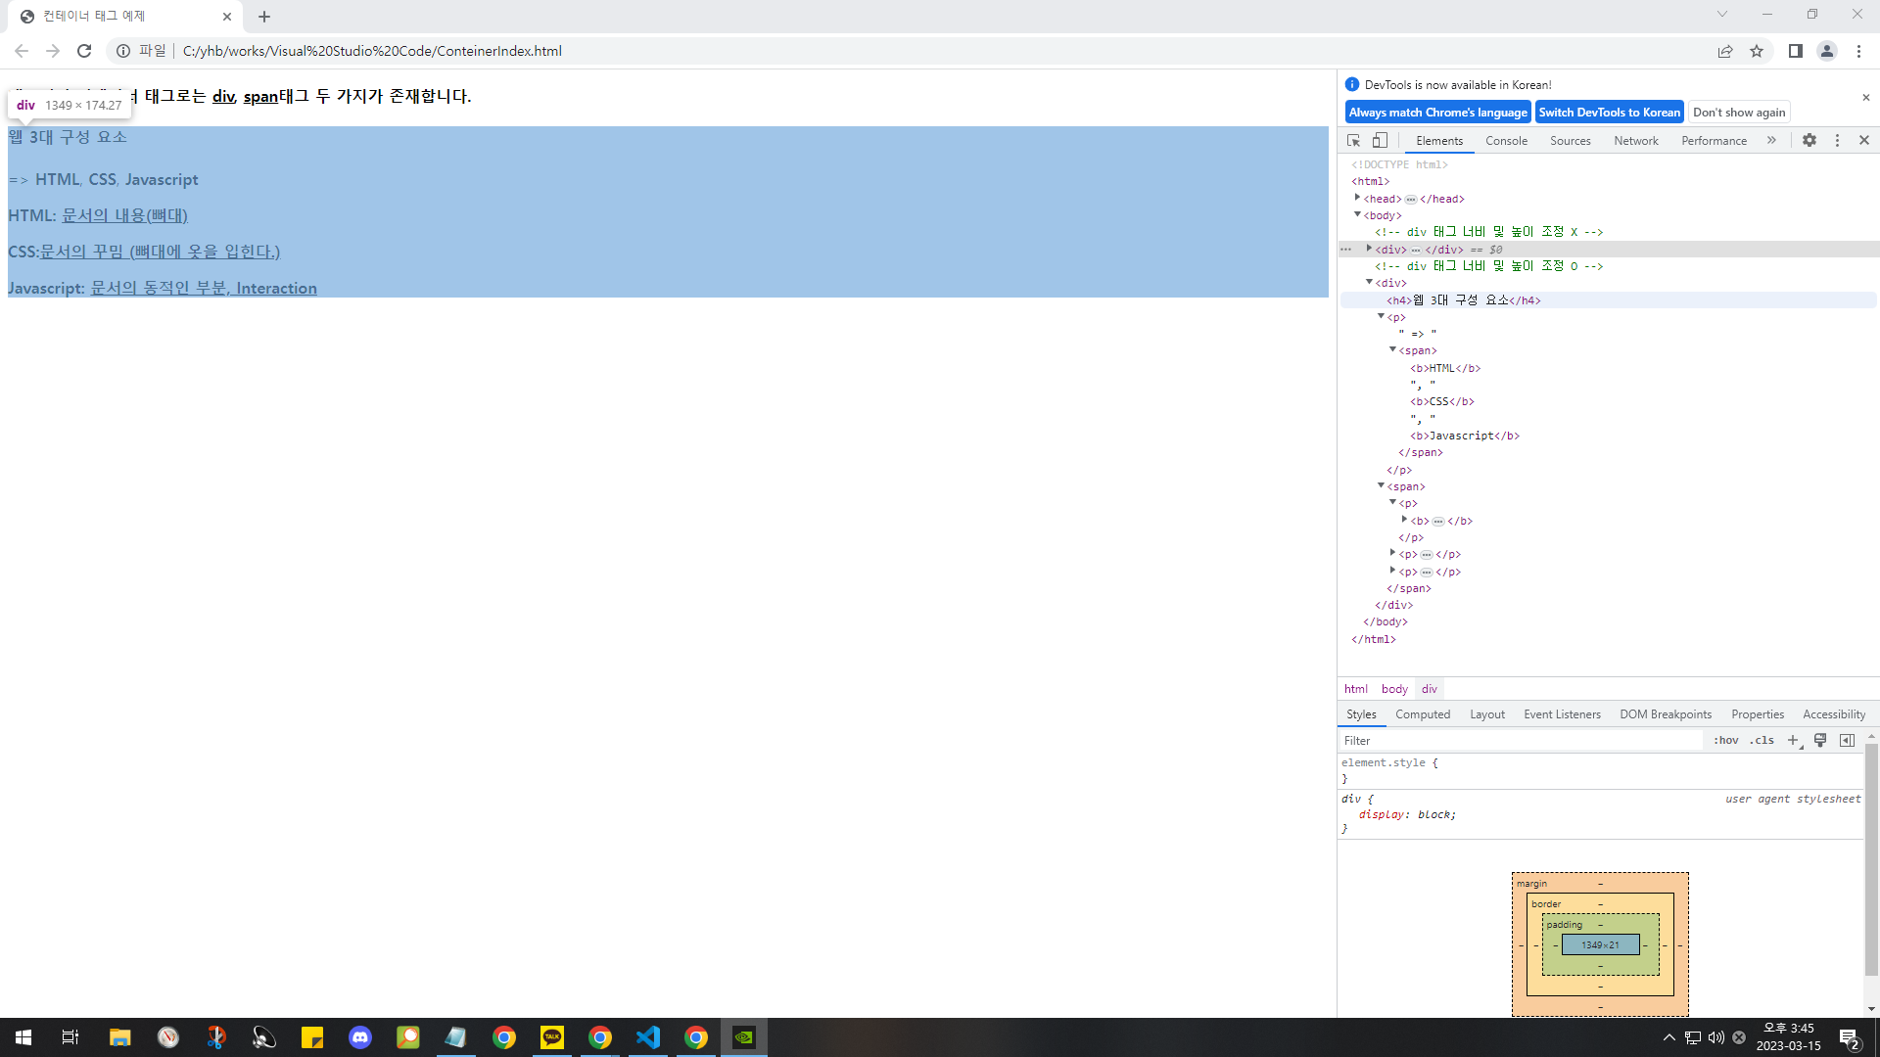Click the box model content size box

tap(1600, 945)
